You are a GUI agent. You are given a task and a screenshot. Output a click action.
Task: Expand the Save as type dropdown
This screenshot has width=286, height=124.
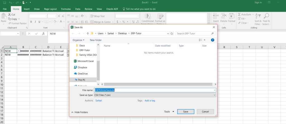click(214, 95)
